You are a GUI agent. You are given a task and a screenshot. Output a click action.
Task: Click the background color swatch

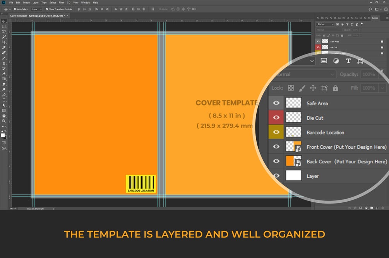click(x=5, y=137)
